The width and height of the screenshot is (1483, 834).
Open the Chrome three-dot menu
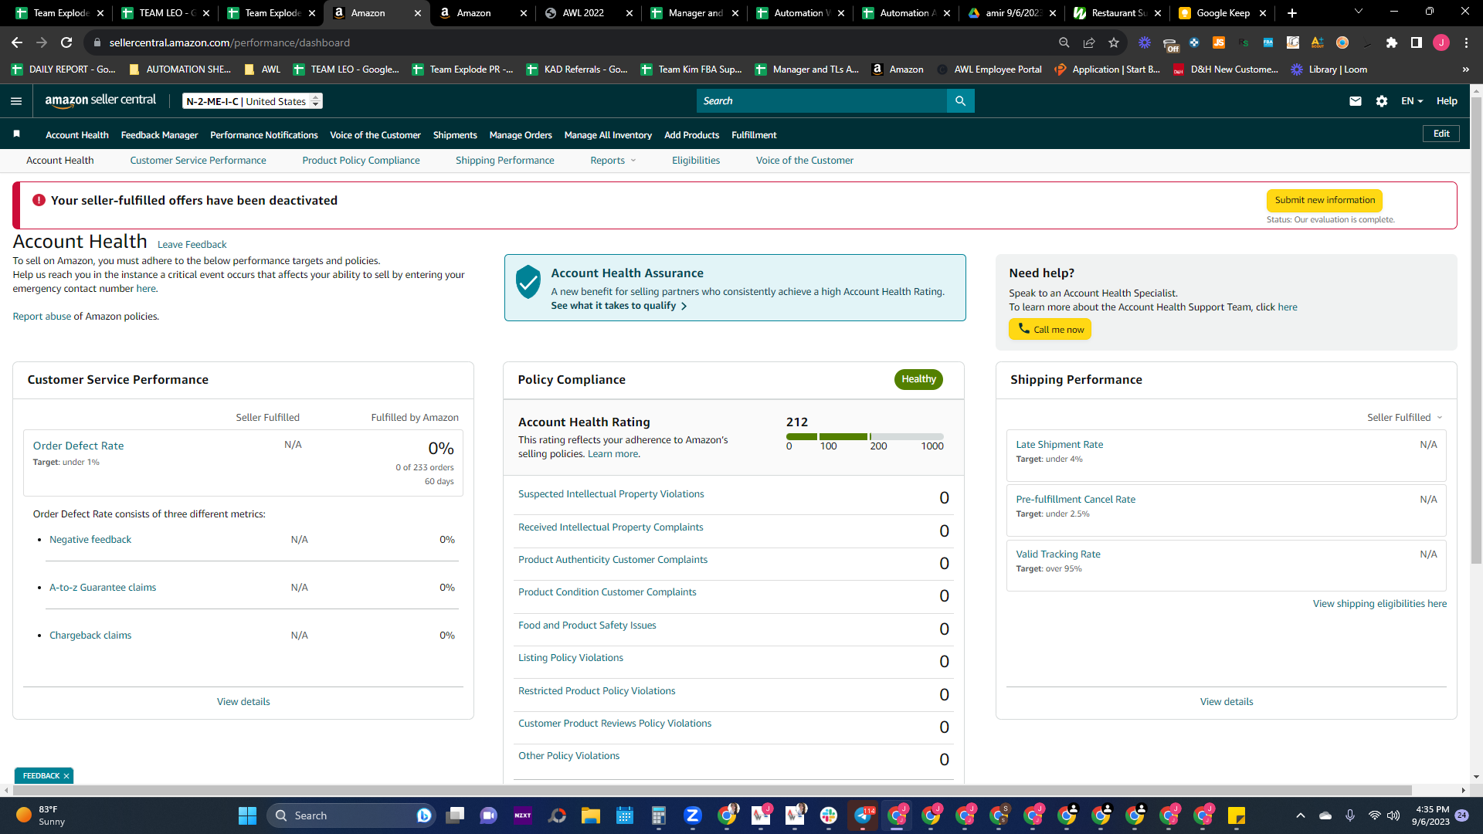point(1466,42)
